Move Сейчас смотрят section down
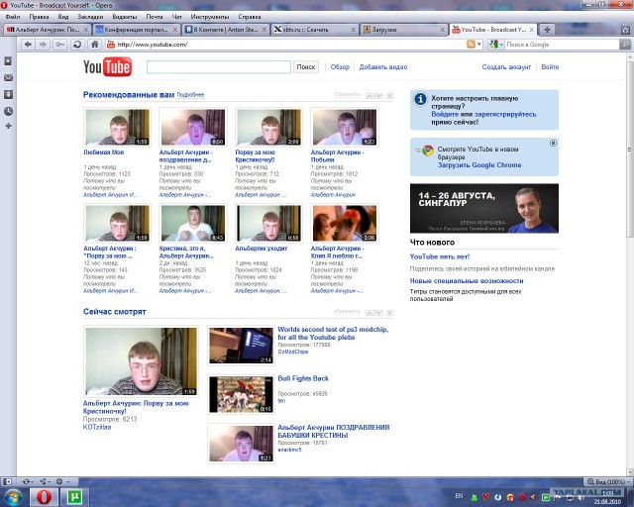The image size is (634, 507). [378, 313]
